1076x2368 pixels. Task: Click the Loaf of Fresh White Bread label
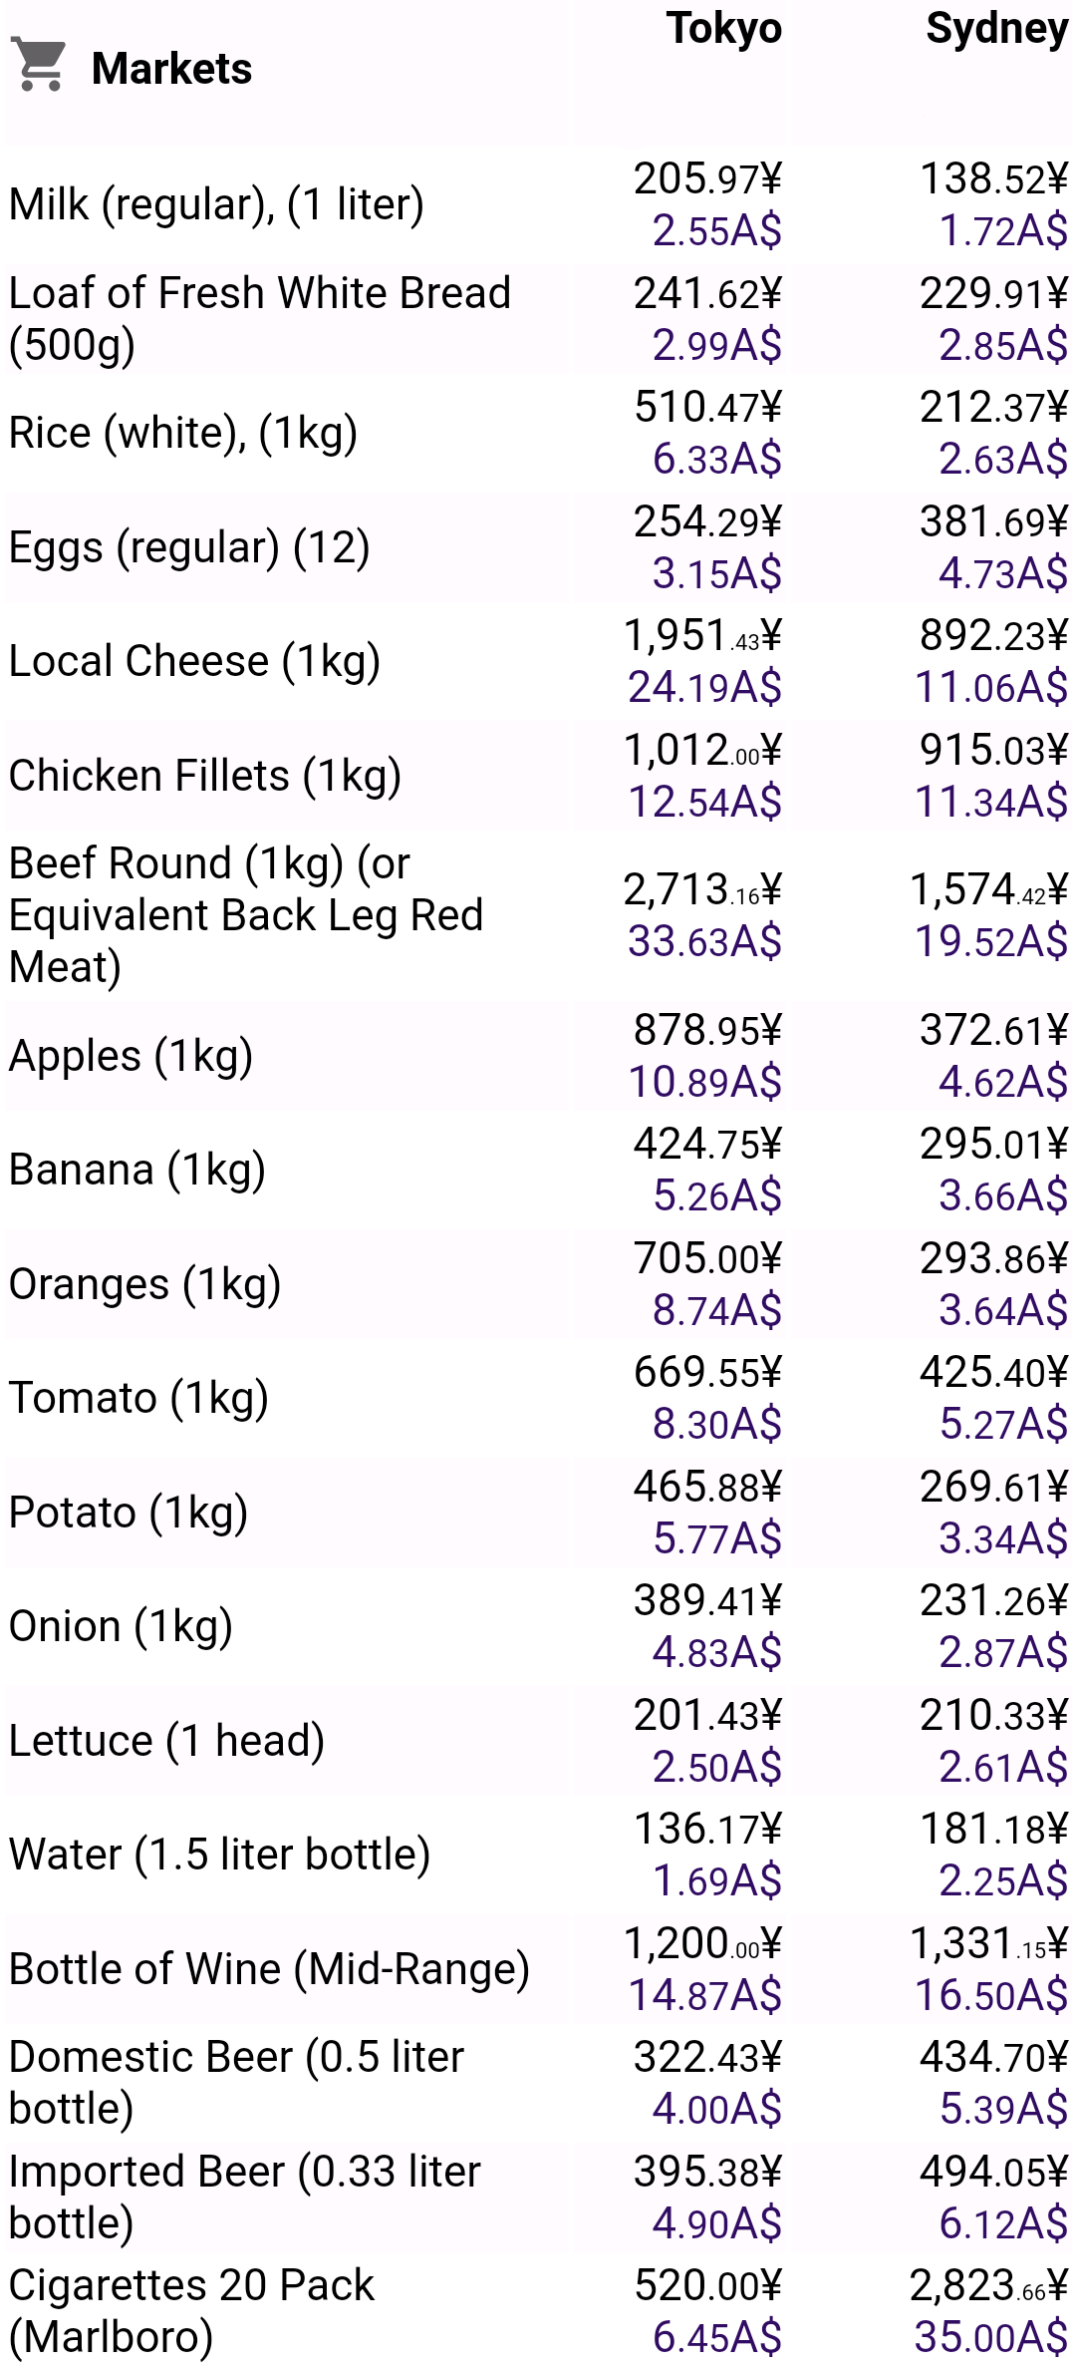click(x=260, y=319)
